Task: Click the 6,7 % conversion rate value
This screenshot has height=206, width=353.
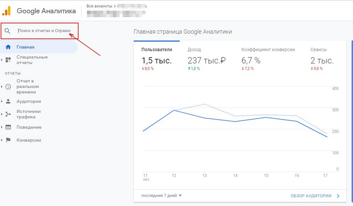Action: click(x=251, y=60)
